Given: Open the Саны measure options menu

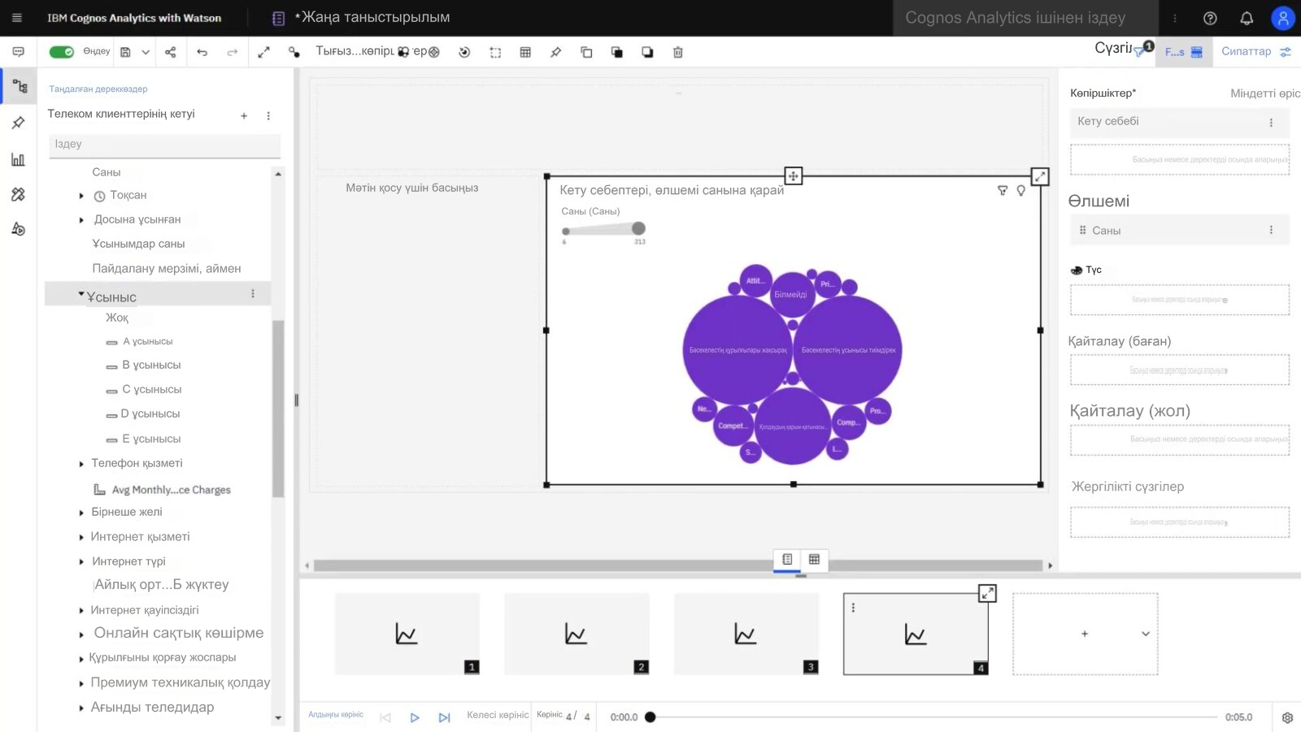Looking at the screenshot, I should pos(1271,230).
